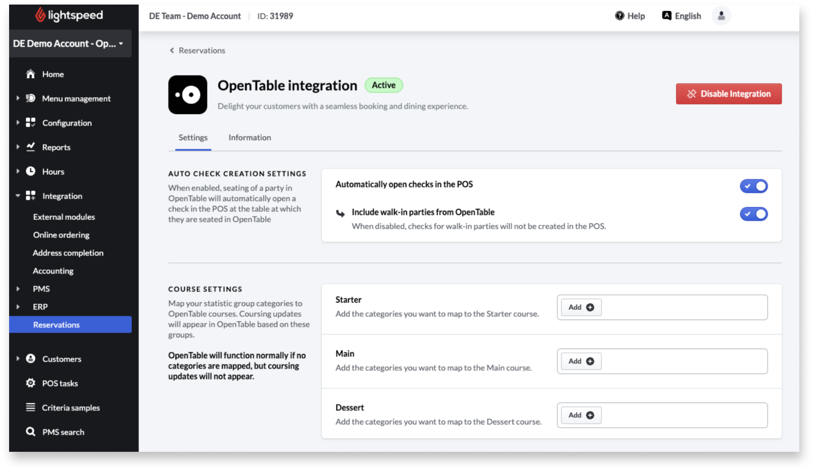Click the walk-in sub-setting arrow icon
This screenshot has height=470, width=813.
point(340,213)
